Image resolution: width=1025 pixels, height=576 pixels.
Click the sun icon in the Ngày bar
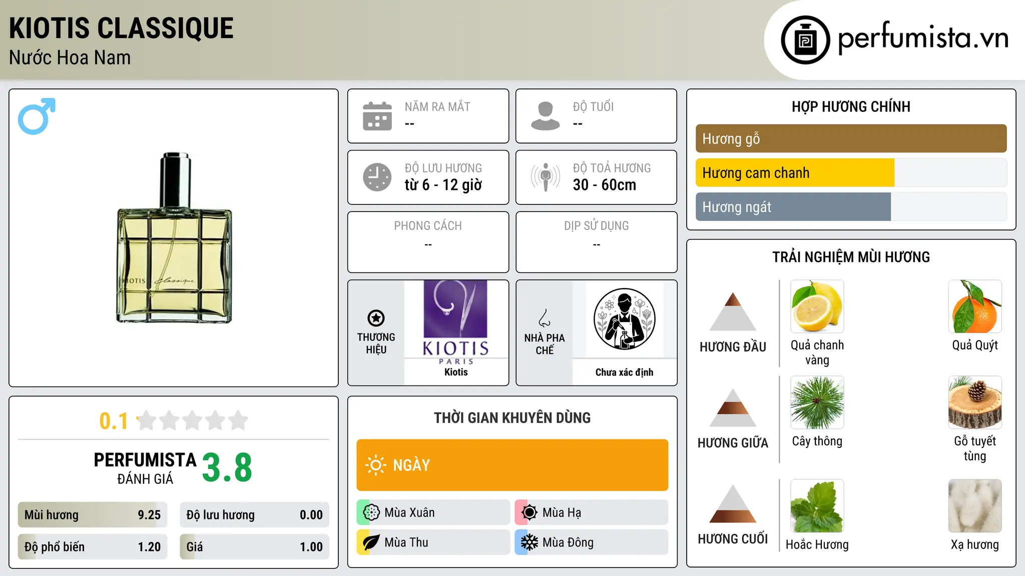(375, 465)
